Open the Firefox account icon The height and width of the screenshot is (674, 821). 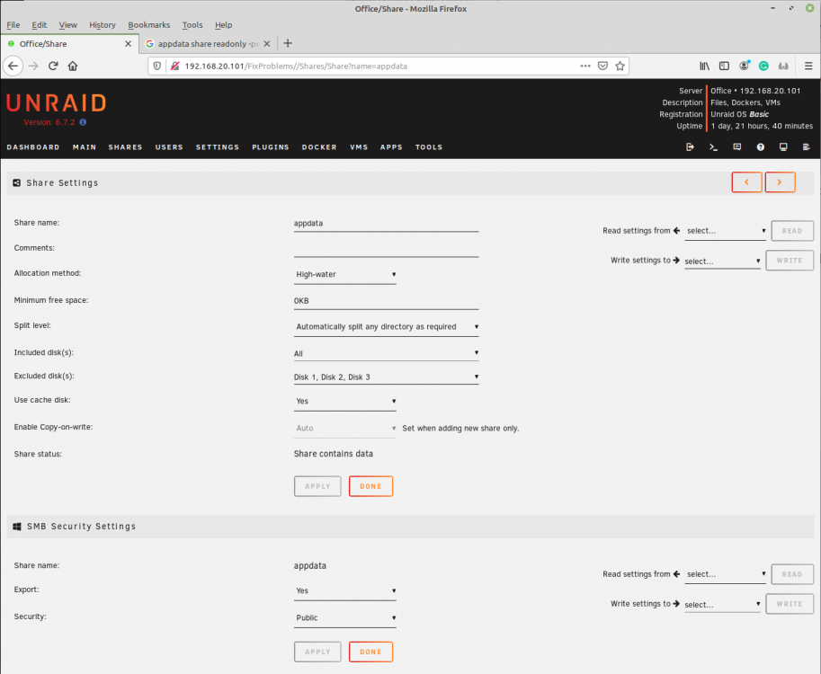pyautogui.click(x=744, y=66)
